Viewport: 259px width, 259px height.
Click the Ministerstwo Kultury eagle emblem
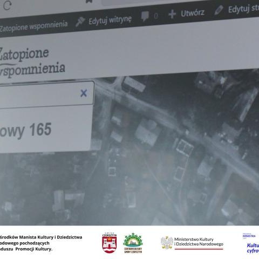[167, 243]
